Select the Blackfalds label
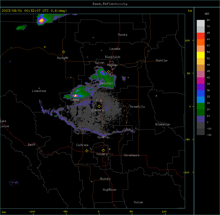This screenshot has height=215, width=220. pos(113,57)
